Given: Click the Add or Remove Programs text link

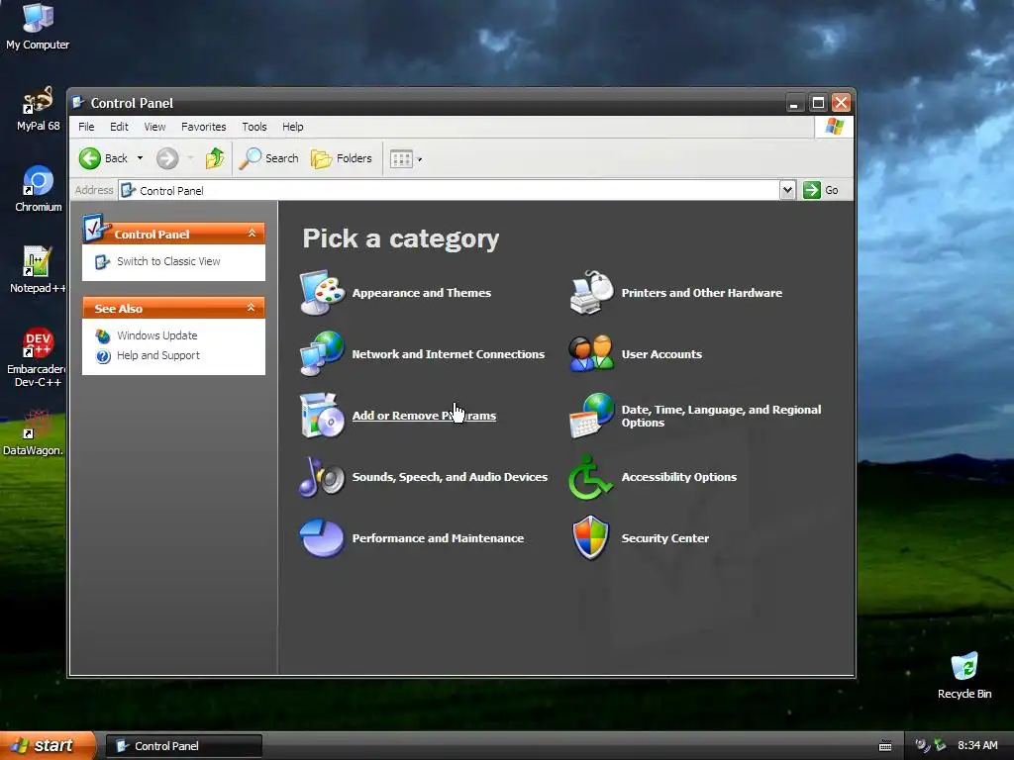Looking at the screenshot, I should coord(424,416).
